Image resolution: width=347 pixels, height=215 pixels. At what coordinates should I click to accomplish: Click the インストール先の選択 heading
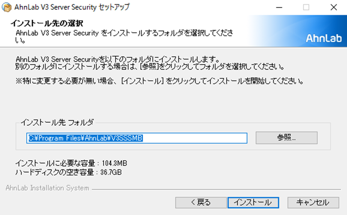tap(47, 23)
